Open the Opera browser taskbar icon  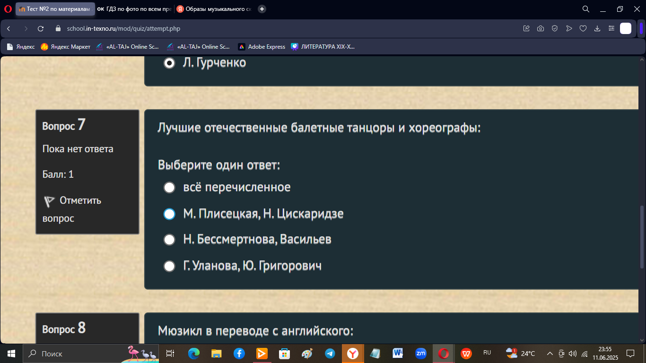pos(443,354)
